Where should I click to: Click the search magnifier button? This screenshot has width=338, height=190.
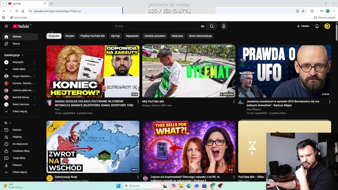pyautogui.click(x=212, y=26)
